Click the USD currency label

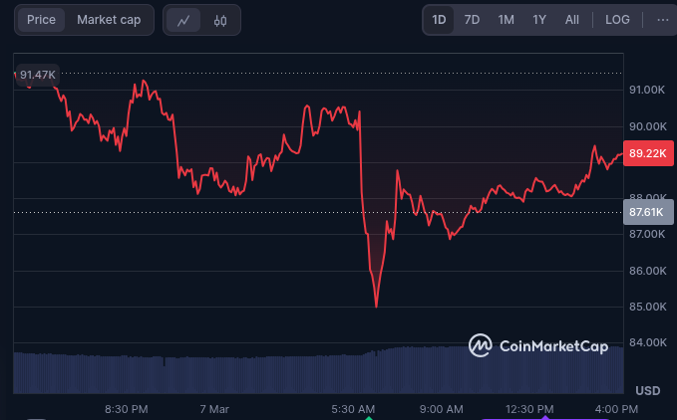tap(647, 389)
